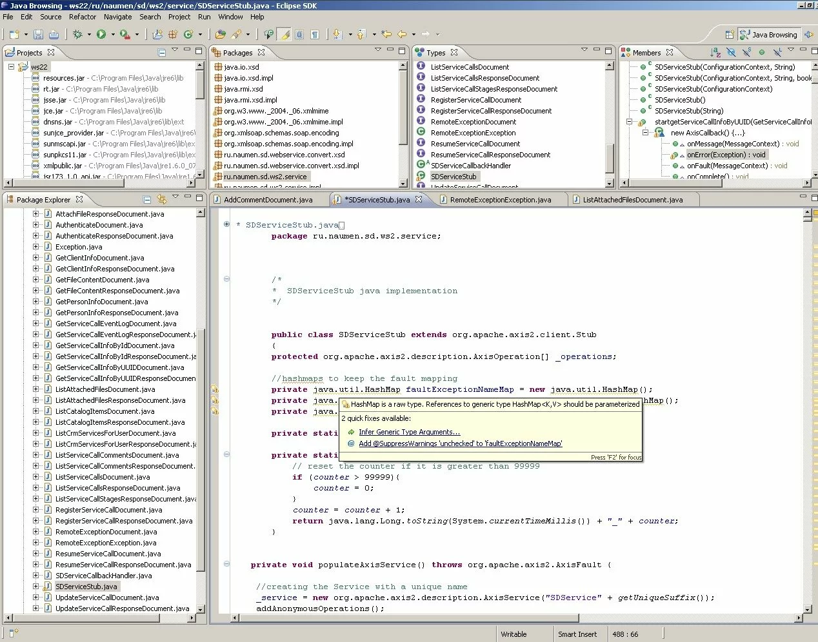
Task: Sort Members alphabetically with the a-z icon
Action: pyautogui.click(x=715, y=53)
